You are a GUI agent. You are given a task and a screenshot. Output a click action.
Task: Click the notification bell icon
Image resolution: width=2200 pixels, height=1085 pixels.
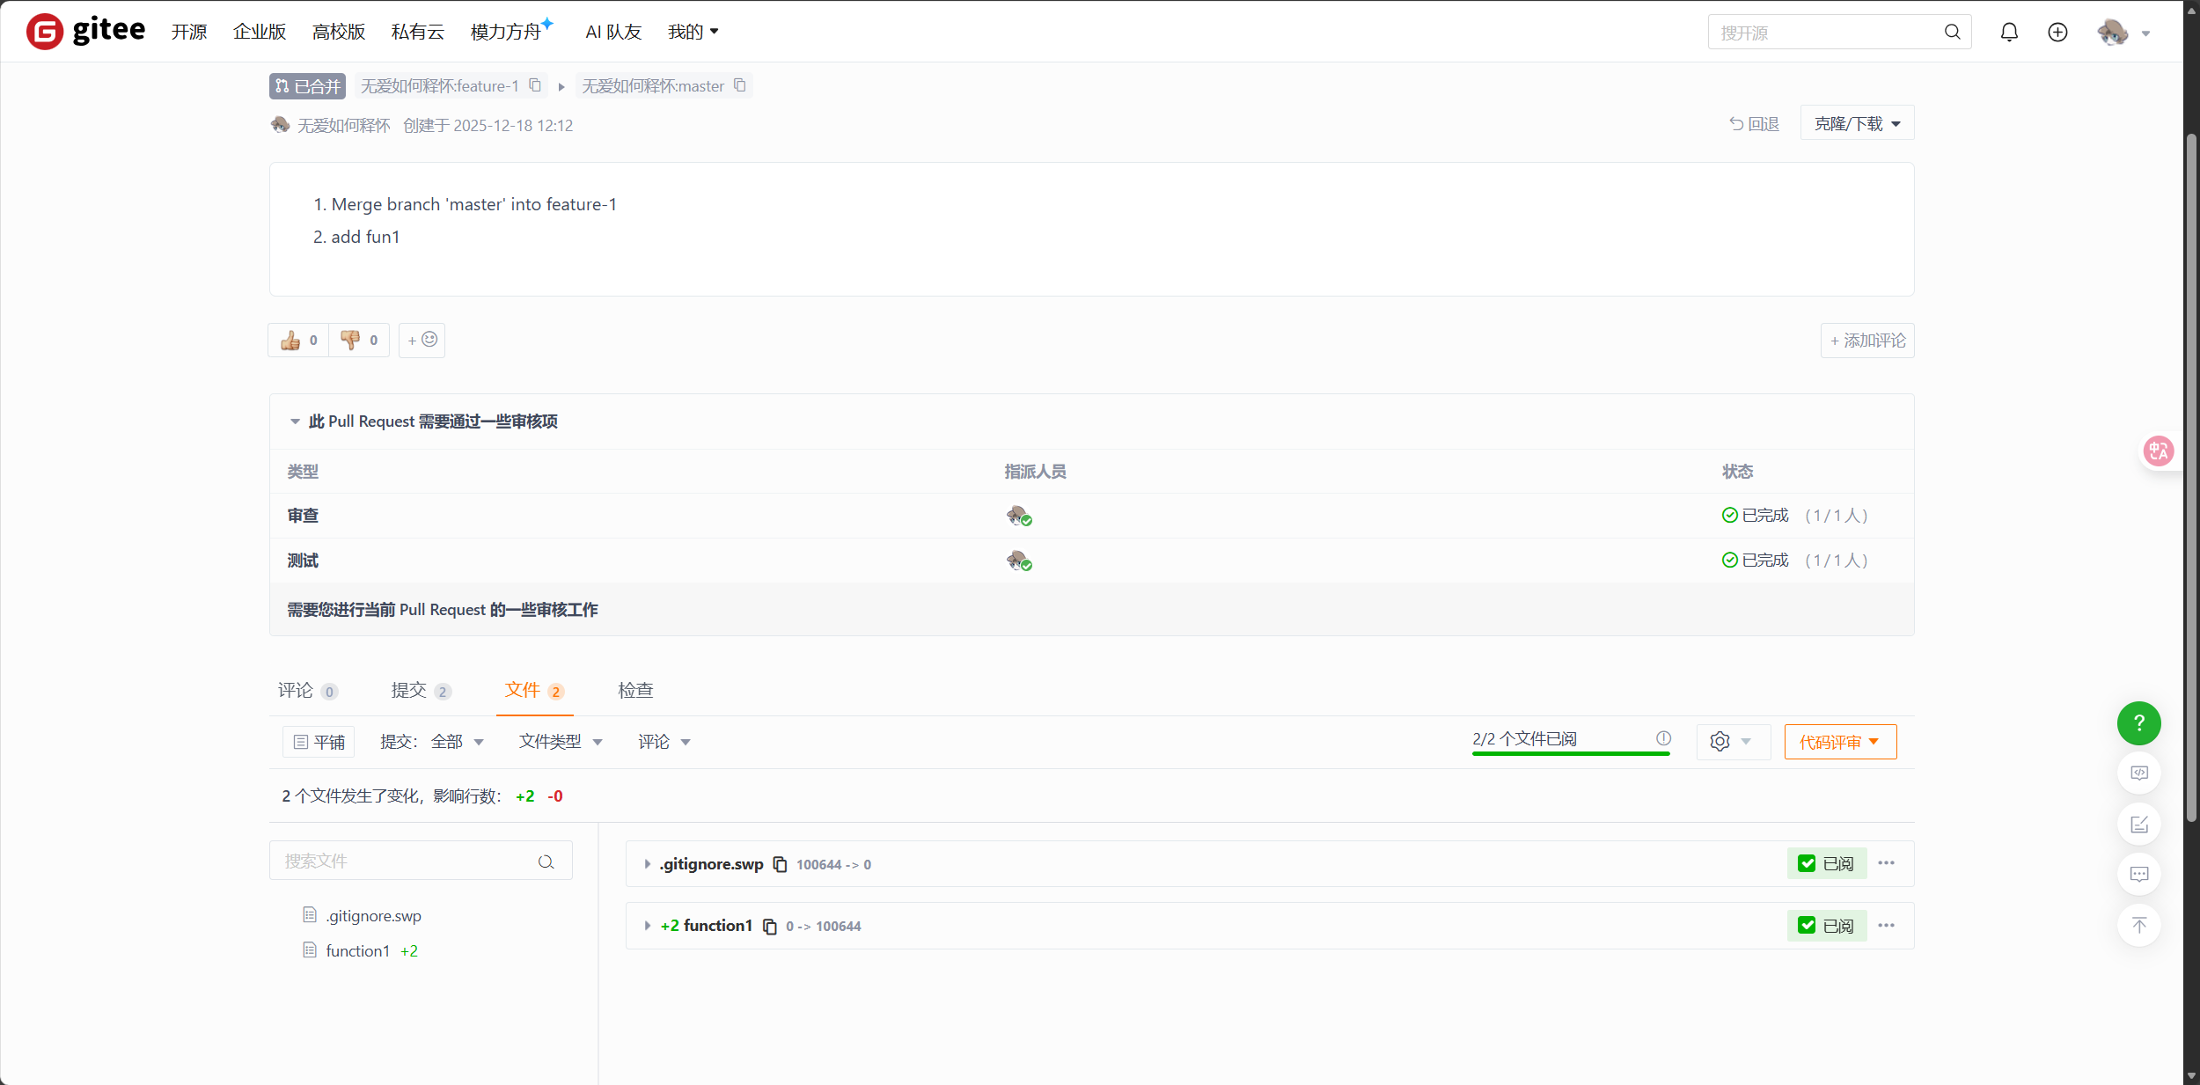[x=2009, y=33]
